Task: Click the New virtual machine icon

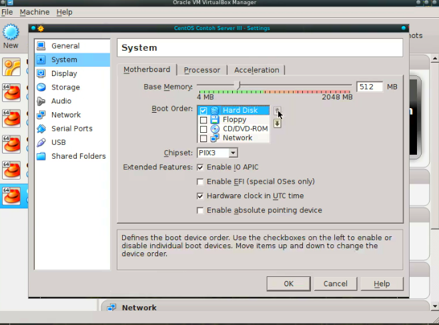Action: [11, 32]
